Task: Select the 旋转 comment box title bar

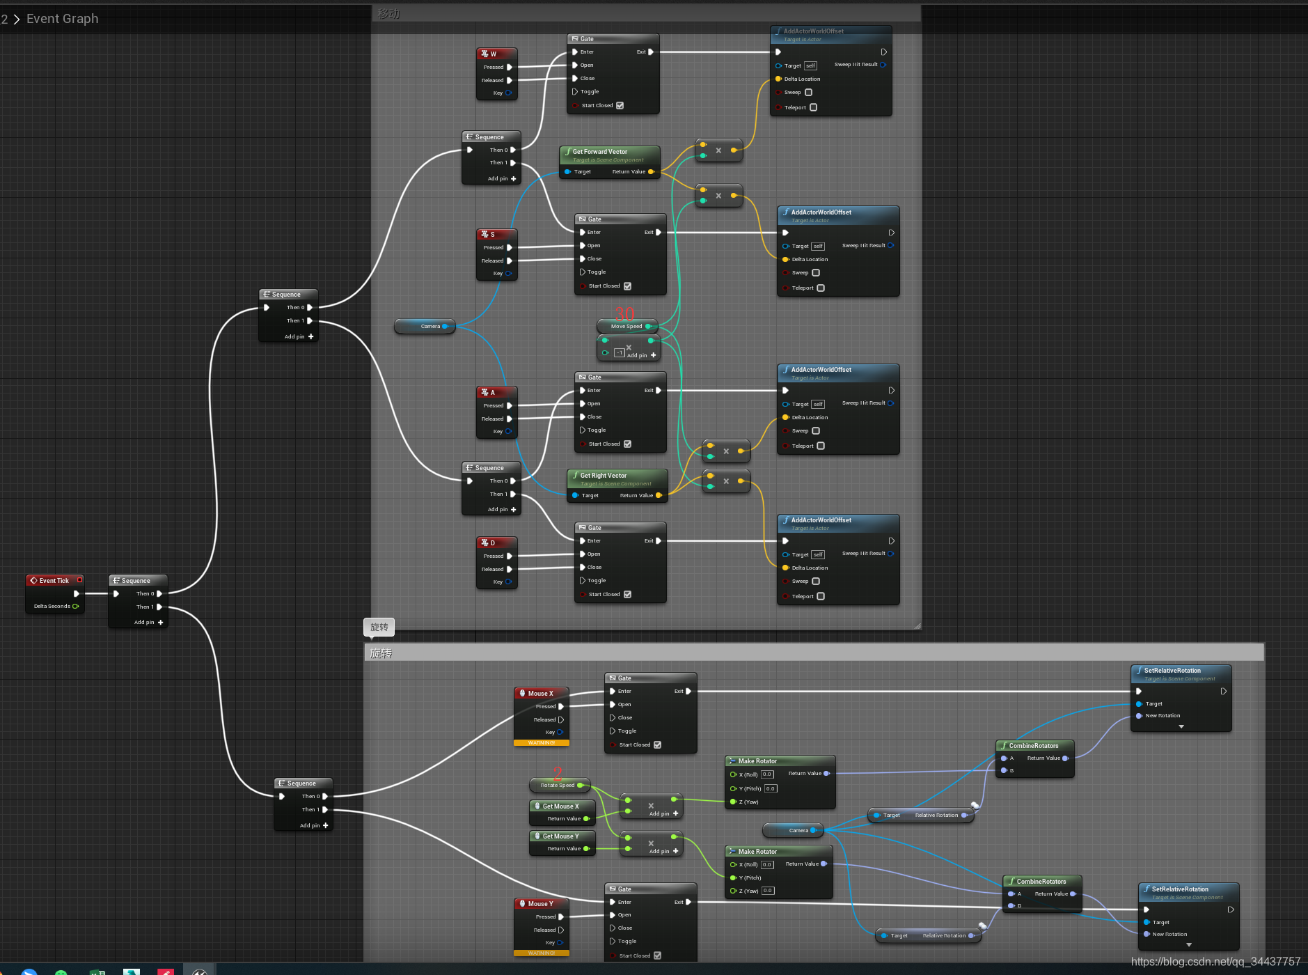Action: point(814,653)
